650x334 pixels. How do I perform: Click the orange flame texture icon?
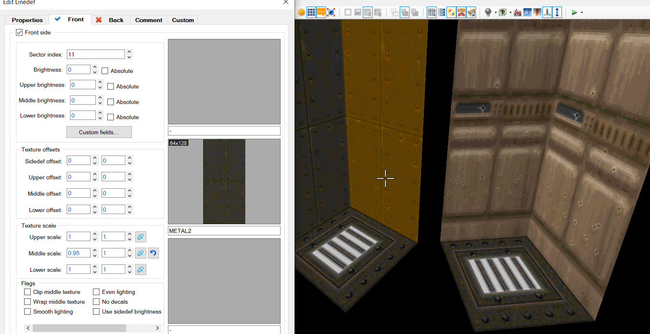pyautogui.click(x=537, y=12)
